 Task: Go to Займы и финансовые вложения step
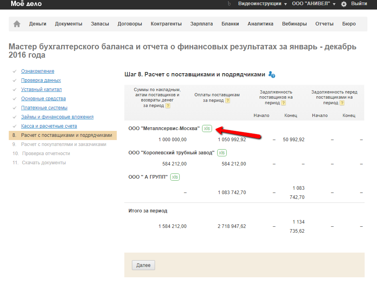click(57, 117)
